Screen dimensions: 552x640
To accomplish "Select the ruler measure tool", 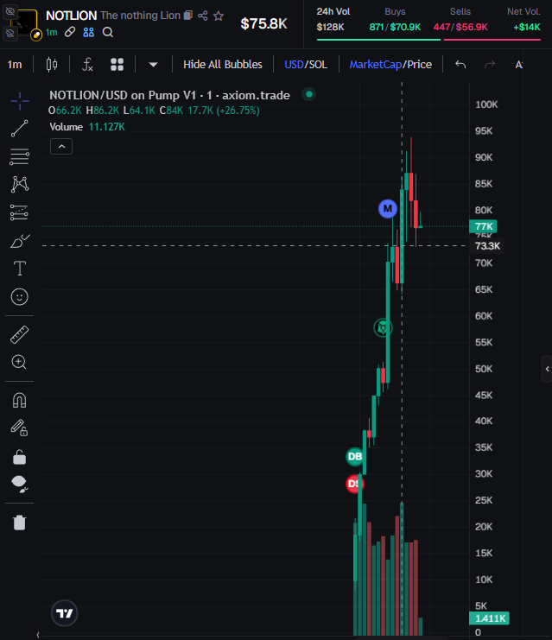I will pos(20,335).
